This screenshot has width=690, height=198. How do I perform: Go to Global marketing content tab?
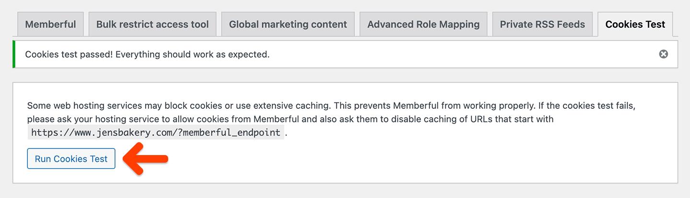287,24
